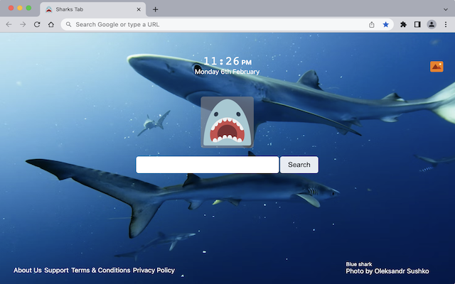Image resolution: width=455 pixels, height=284 pixels.
Task: Open the user profile avatar
Action: (432, 25)
